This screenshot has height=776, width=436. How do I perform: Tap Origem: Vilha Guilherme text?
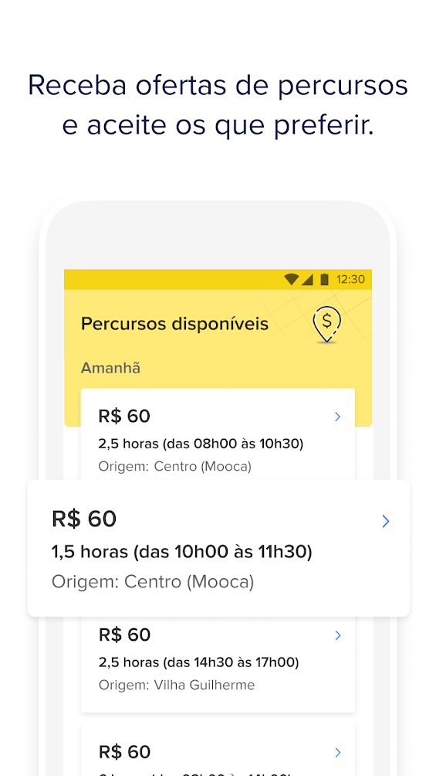(x=177, y=686)
